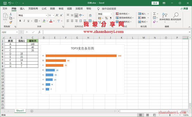Viewport: 192px width, 117px height.
Task: Open the cells Insert dropdown arrow
Action: pyautogui.click(x=148, y=14)
